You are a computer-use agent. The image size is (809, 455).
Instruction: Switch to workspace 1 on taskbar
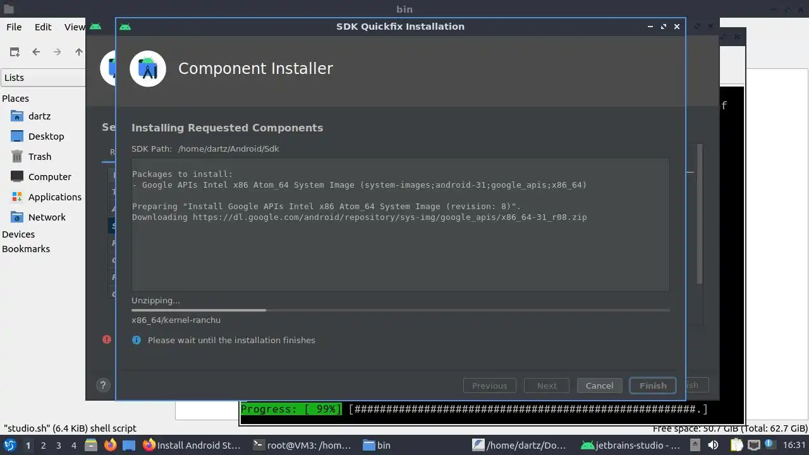[28, 446]
